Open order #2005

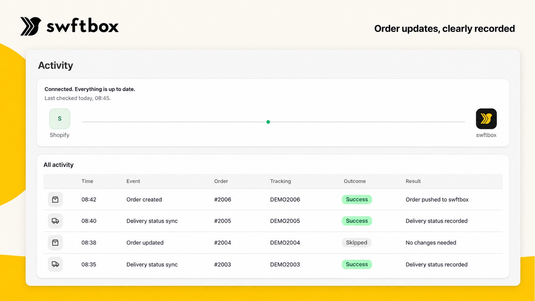coord(223,221)
